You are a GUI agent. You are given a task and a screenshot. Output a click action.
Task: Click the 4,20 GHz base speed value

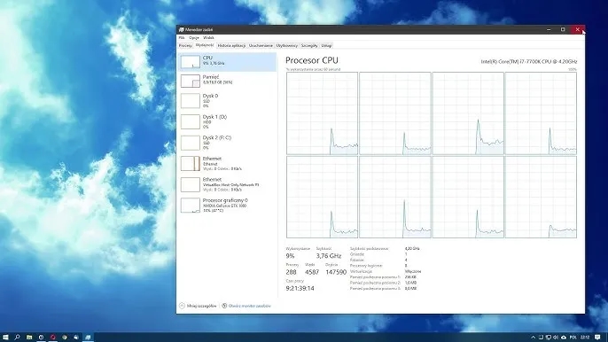point(412,249)
